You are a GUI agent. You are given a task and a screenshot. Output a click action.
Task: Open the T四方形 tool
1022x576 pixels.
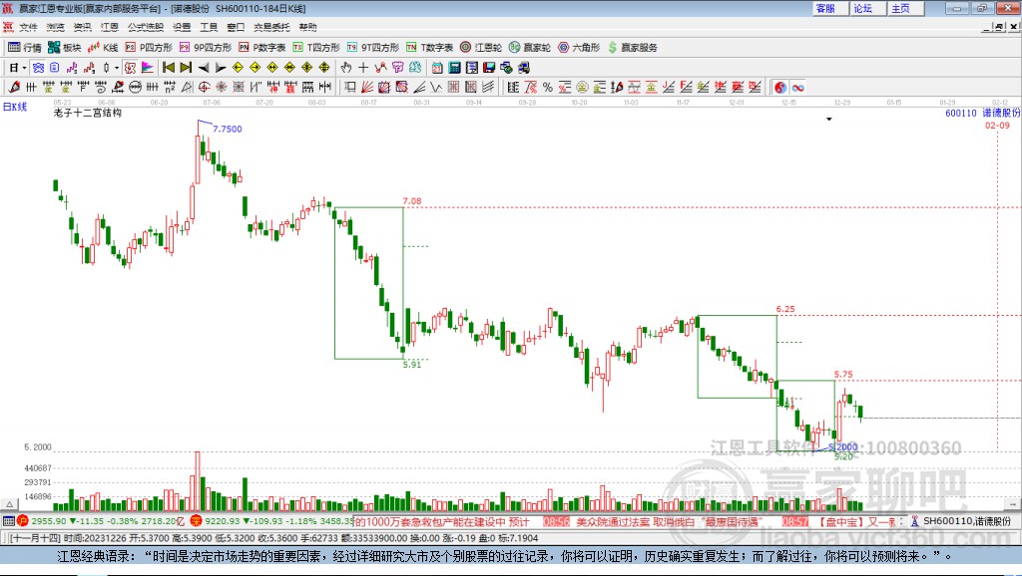point(316,48)
